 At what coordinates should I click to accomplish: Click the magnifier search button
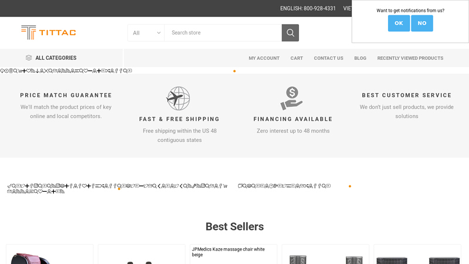pyautogui.click(x=290, y=33)
